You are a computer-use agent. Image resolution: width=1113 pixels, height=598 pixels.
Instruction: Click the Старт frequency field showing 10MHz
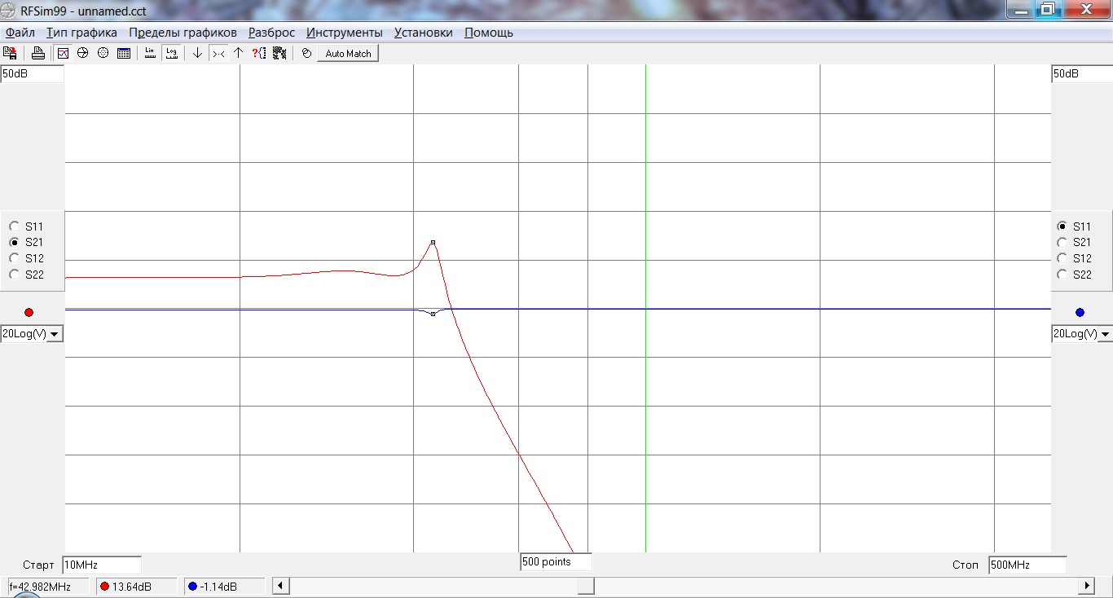102,565
